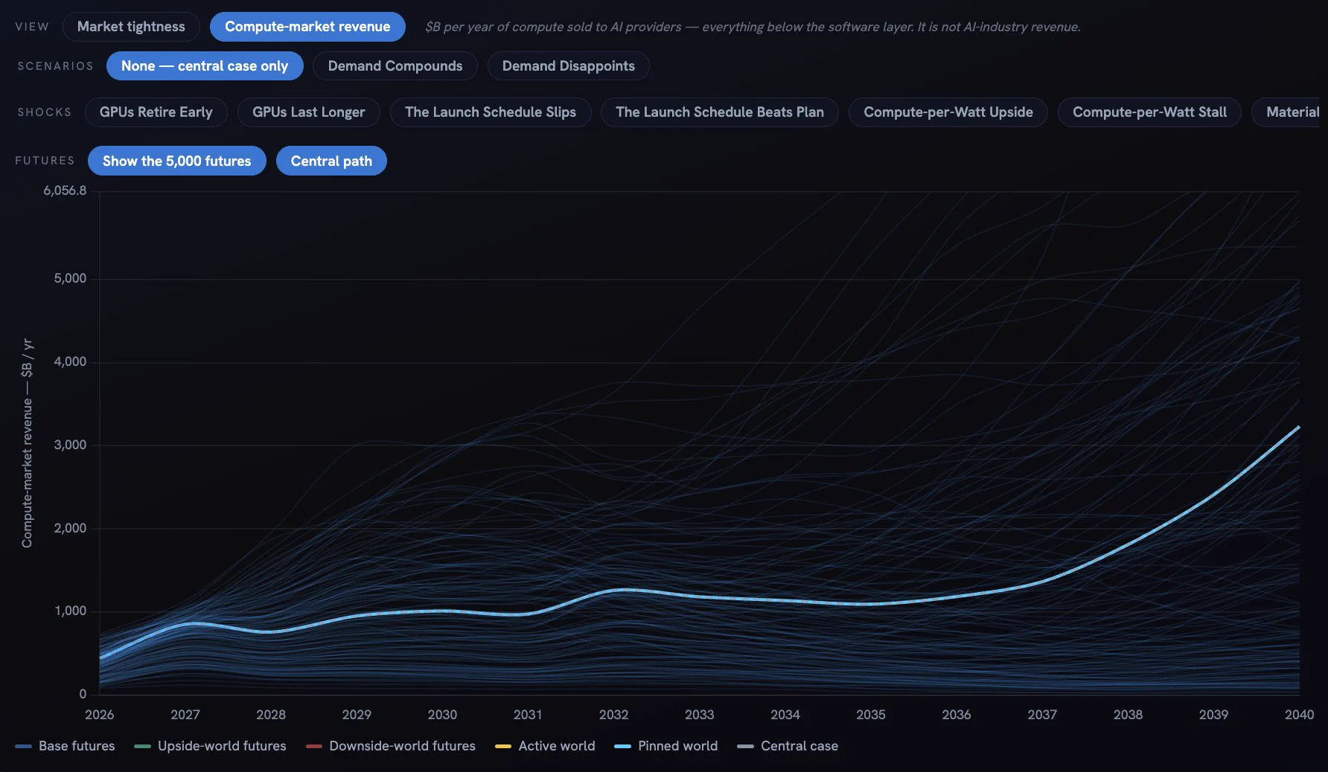Click the SCENARIOS row label

(x=56, y=66)
